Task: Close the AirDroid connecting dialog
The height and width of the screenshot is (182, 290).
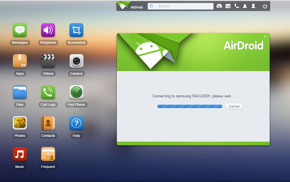Action: pos(265,36)
